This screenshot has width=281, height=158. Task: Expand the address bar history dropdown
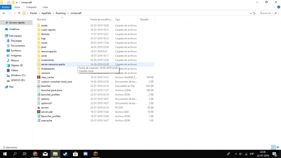[x=251, y=13]
